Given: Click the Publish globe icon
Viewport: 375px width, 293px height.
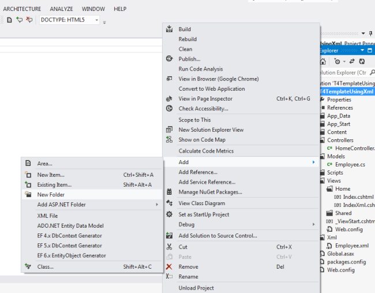Looking at the screenshot, I should 169,59.
